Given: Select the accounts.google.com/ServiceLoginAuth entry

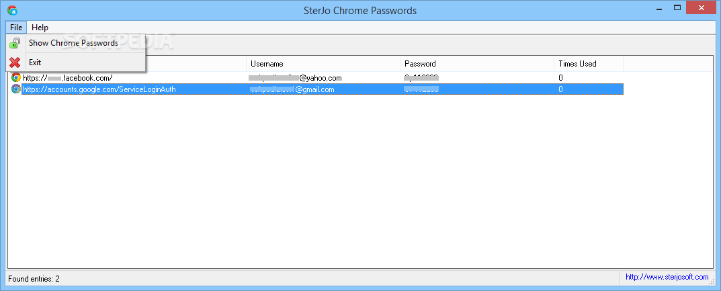Looking at the screenshot, I should (x=99, y=89).
